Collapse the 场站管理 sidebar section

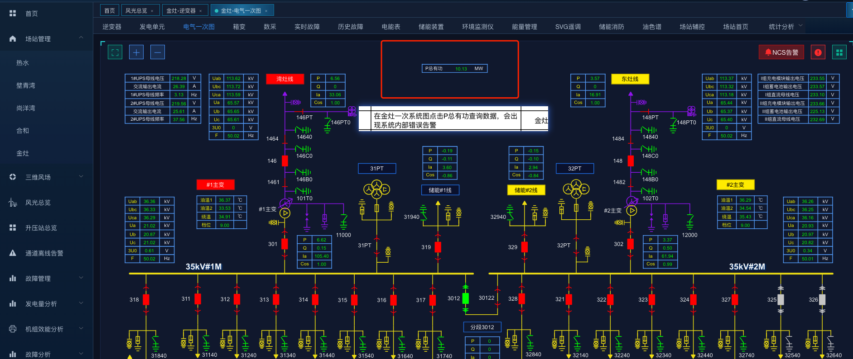[x=81, y=38]
